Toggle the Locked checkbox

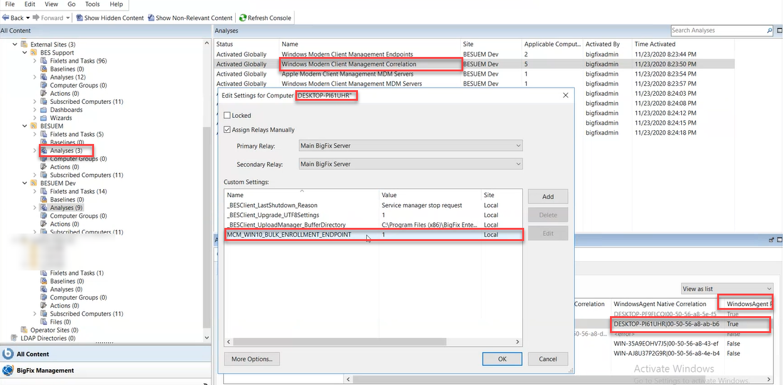point(228,115)
